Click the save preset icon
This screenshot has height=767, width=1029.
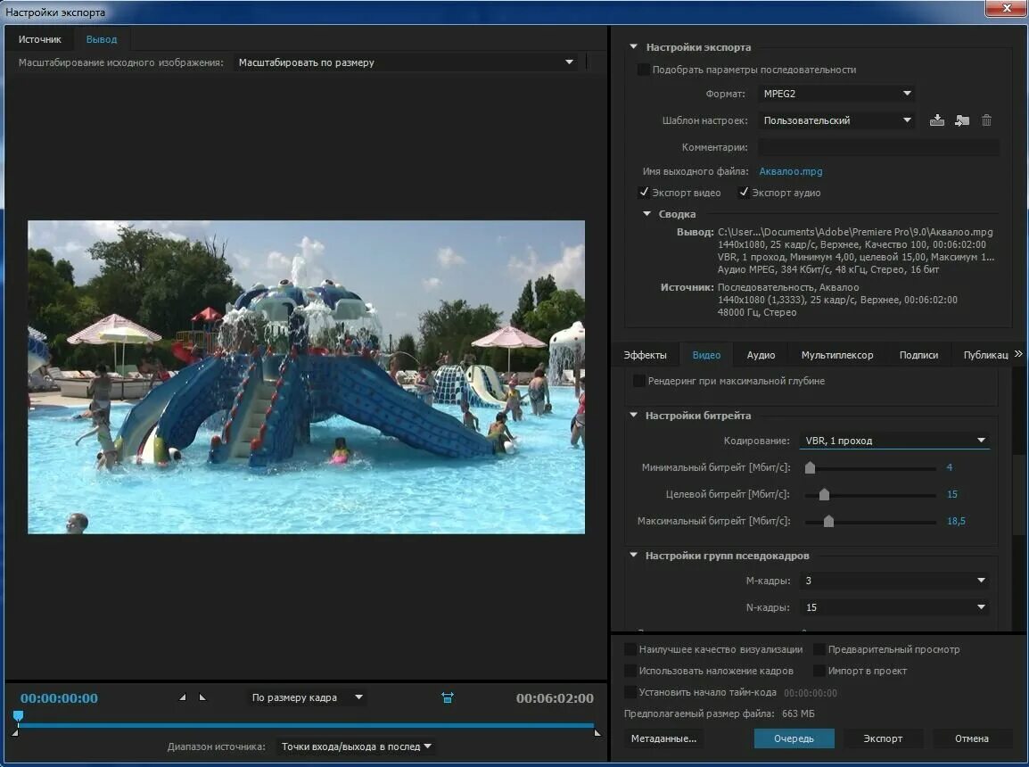[937, 120]
